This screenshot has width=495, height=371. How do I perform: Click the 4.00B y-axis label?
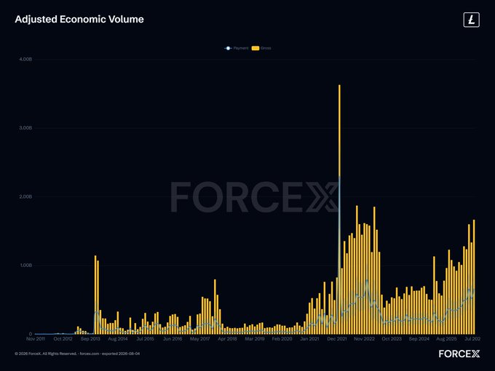[25, 60]
